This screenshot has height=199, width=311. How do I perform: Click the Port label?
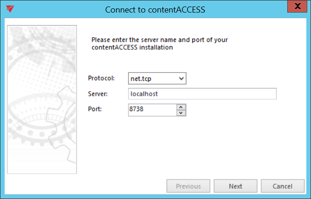(x=95, y=109)
